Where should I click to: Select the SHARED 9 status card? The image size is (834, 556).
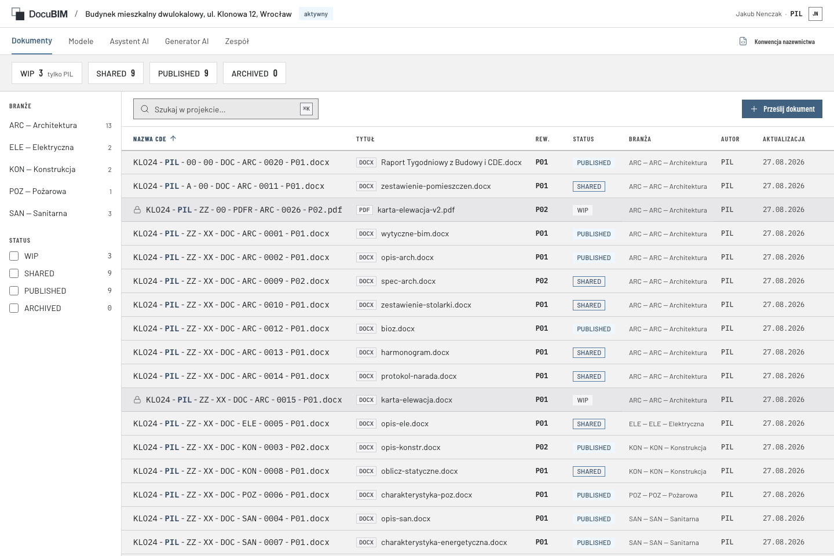click(116, 73)
